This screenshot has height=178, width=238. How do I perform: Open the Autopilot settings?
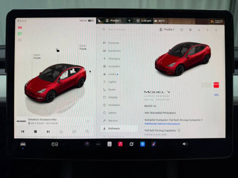[x=112, y=66]
